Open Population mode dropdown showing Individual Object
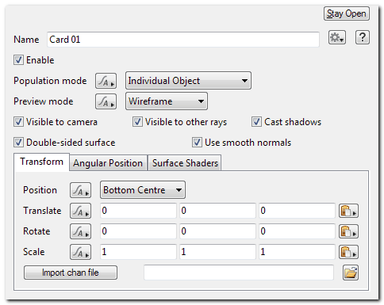 pyautogui.click(x=188, y=81)
